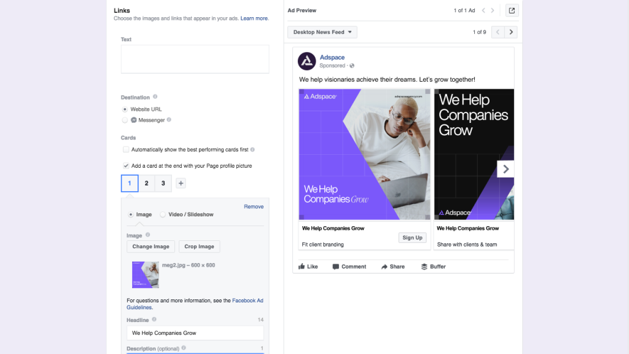Image resolution: width=629 pixels, height=354 pixels.
Task: Switch to card 2 tab
Action: pyautogui.click(x=146, y=183)
